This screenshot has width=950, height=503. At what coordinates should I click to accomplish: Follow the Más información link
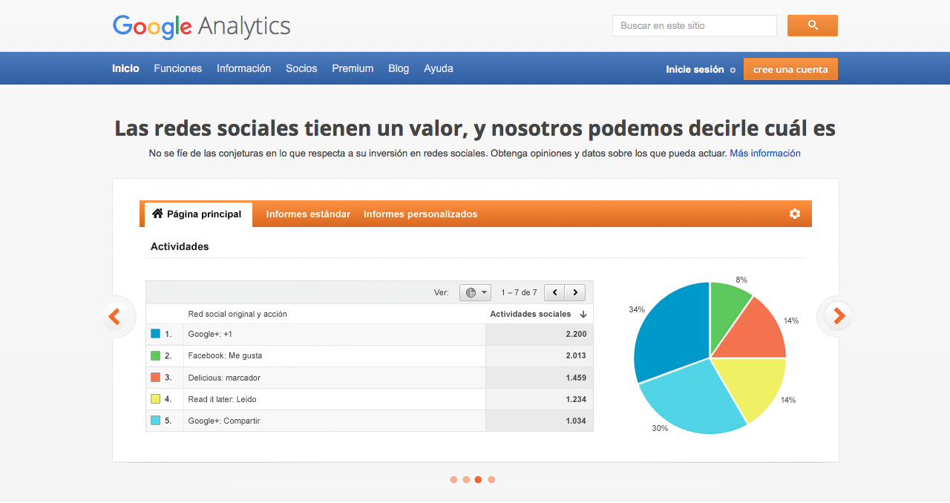(x=765, y=154)
